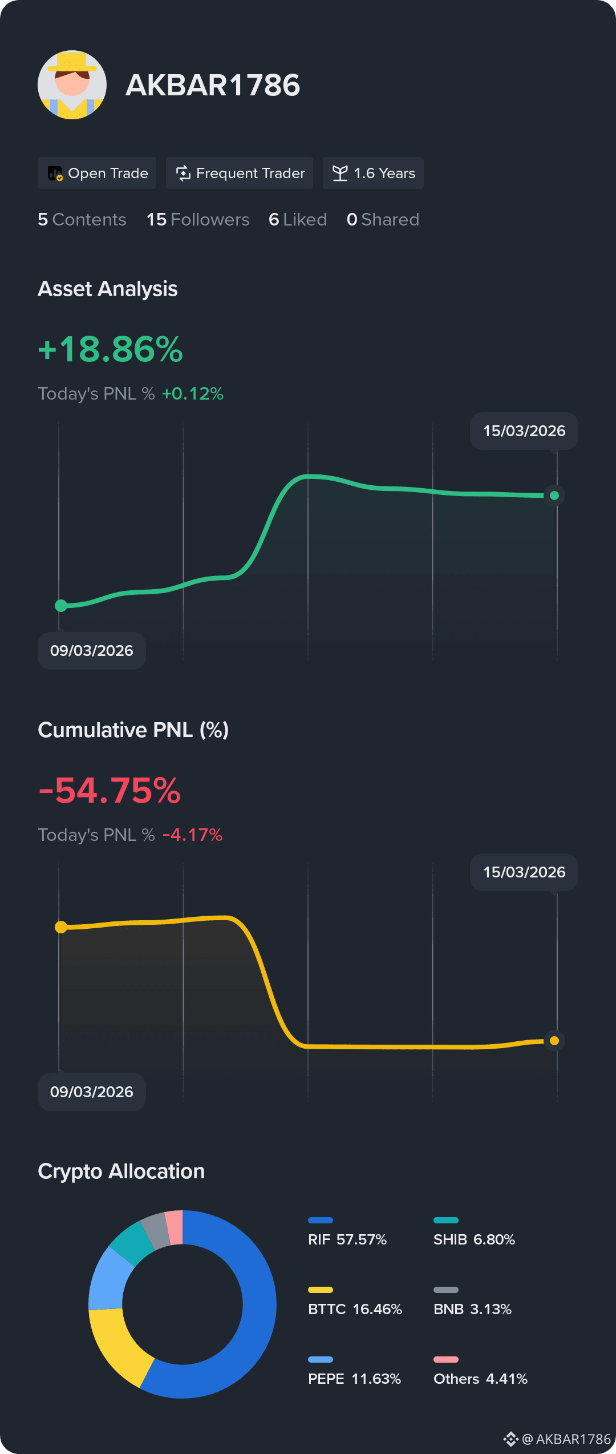Click the SHIB teal legend swatch
The width and height of the screenshot is (616, 1454).
446,1221
